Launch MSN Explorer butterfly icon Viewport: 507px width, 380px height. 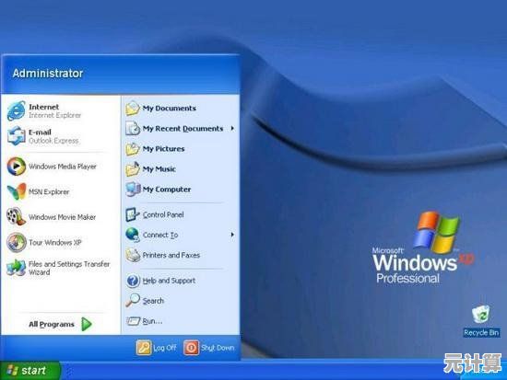coord(17,191)
